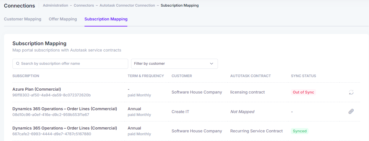Switch to the Offer Mapping tab
This screenshot has width=369, height=141.
coord(63,19)
